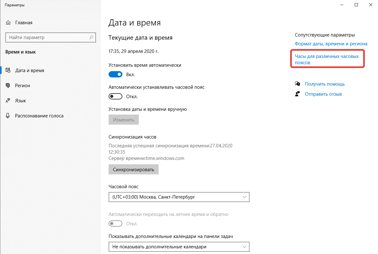
Task: Maximize the Параметры window
Action: click(x=356, y=5)
